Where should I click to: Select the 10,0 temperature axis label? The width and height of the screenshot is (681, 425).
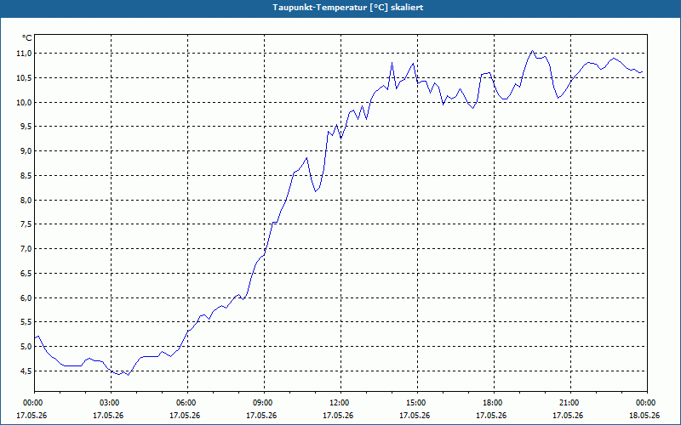click(x=24, y=102)
